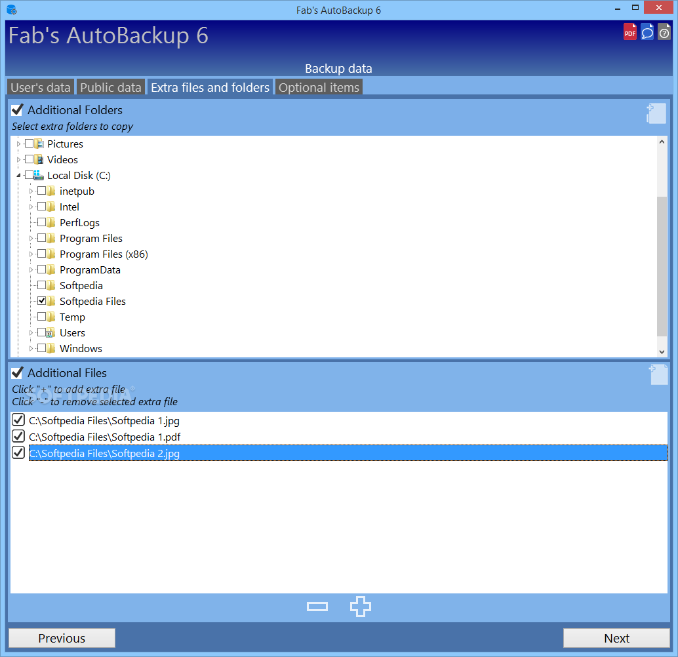The width and height of the screenshot is (678, 657).
Task: Check the Videos folder checkbox
Action: (29, 159)
